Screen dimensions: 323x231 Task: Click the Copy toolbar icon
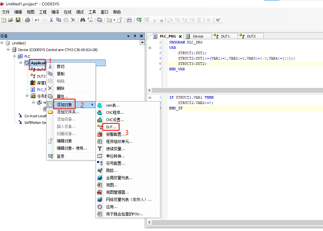[59, 20]
